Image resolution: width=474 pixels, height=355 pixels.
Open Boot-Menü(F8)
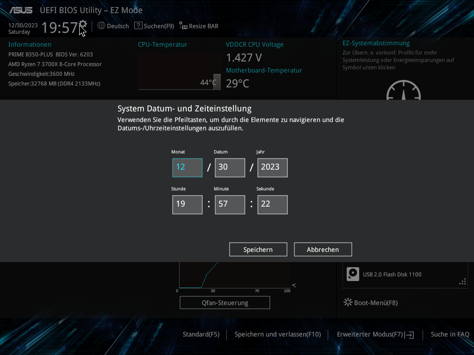coord(376,303)
